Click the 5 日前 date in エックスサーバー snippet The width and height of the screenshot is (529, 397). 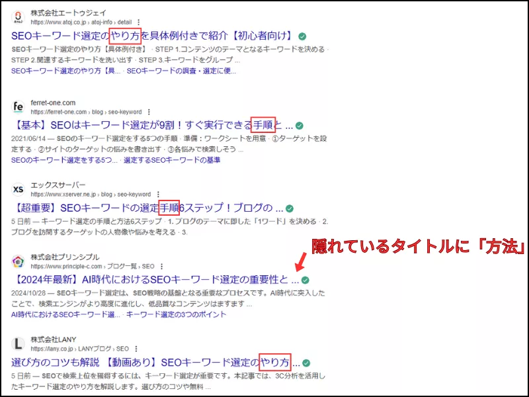point(20,222)
